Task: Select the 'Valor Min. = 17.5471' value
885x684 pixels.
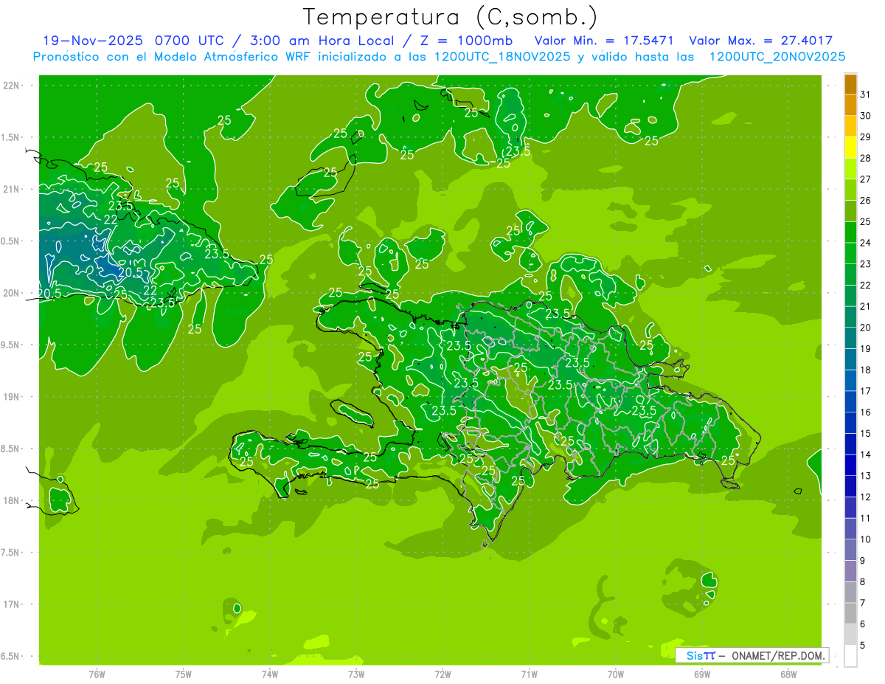Action: [x=606, y=41]
